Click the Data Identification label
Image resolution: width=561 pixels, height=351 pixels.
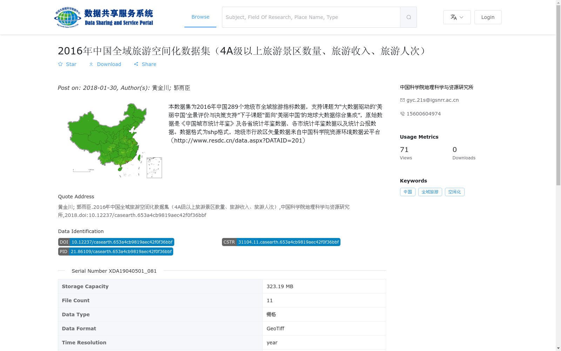(x=81, y=231)
